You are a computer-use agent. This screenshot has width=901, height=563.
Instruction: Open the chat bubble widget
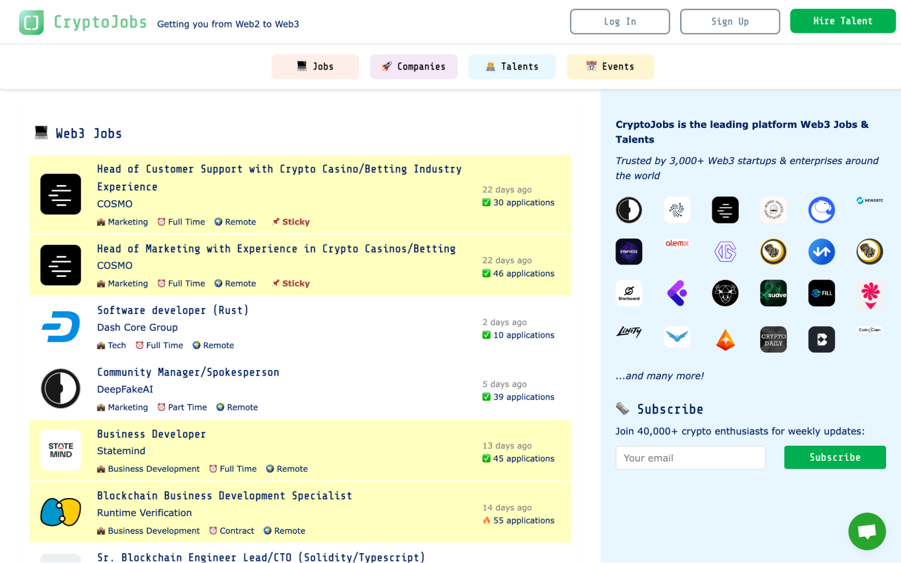(867, 531)
